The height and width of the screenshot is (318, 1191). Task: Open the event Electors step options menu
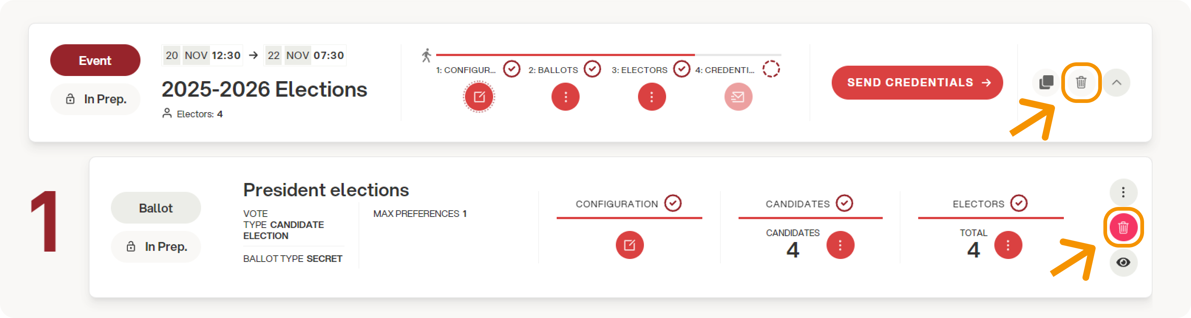[651, 97]
